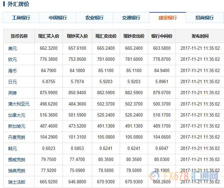
Task: Select the 5.7074 value in 日元 row
Action: 77,81
